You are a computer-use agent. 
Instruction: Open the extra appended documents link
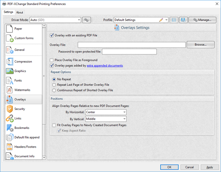[x=105, y=66]
